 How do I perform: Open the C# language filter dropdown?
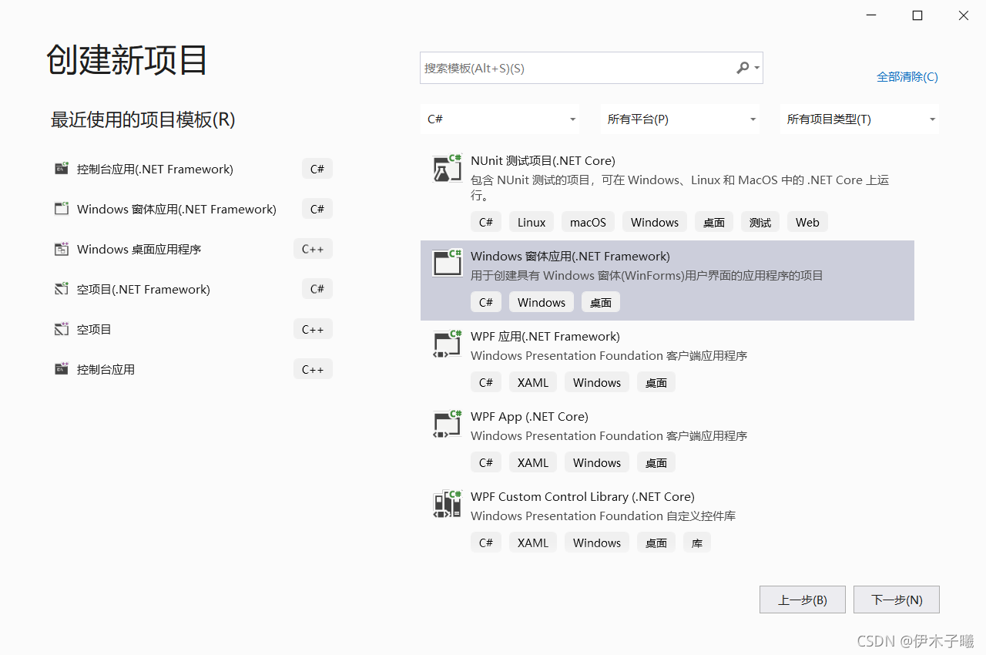pyautogui.click(x=501, y=119)
